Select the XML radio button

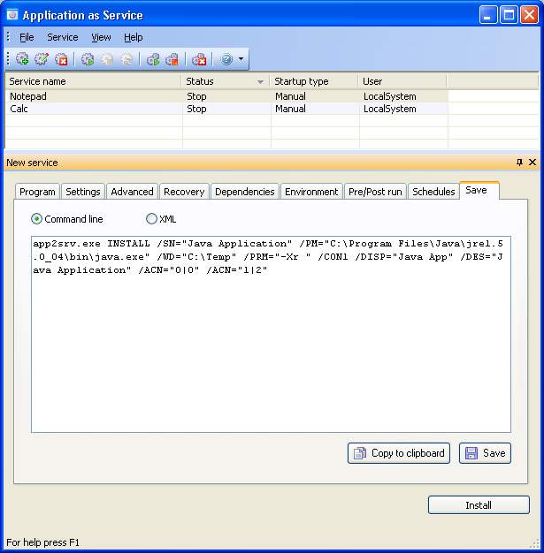[x=151, y=219]
